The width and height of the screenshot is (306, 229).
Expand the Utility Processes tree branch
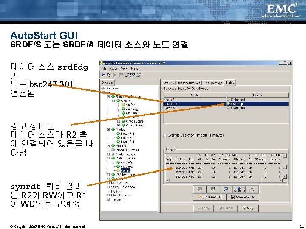click(108, 187)
